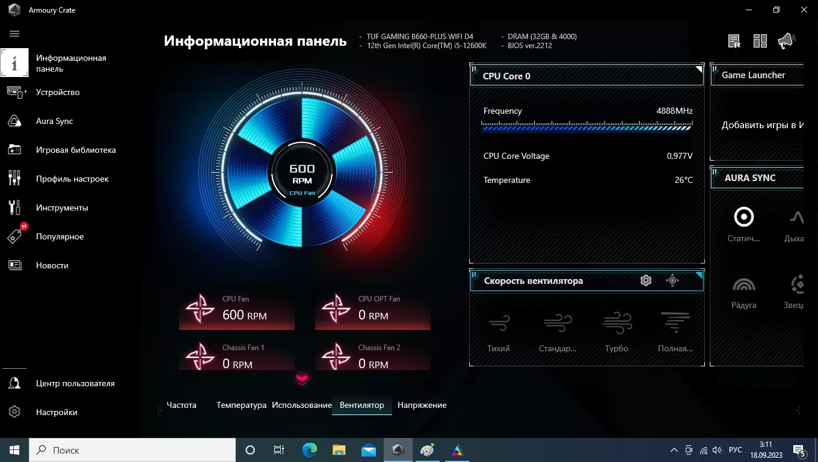Switch to the Использование tab

(x=302, y=405)
